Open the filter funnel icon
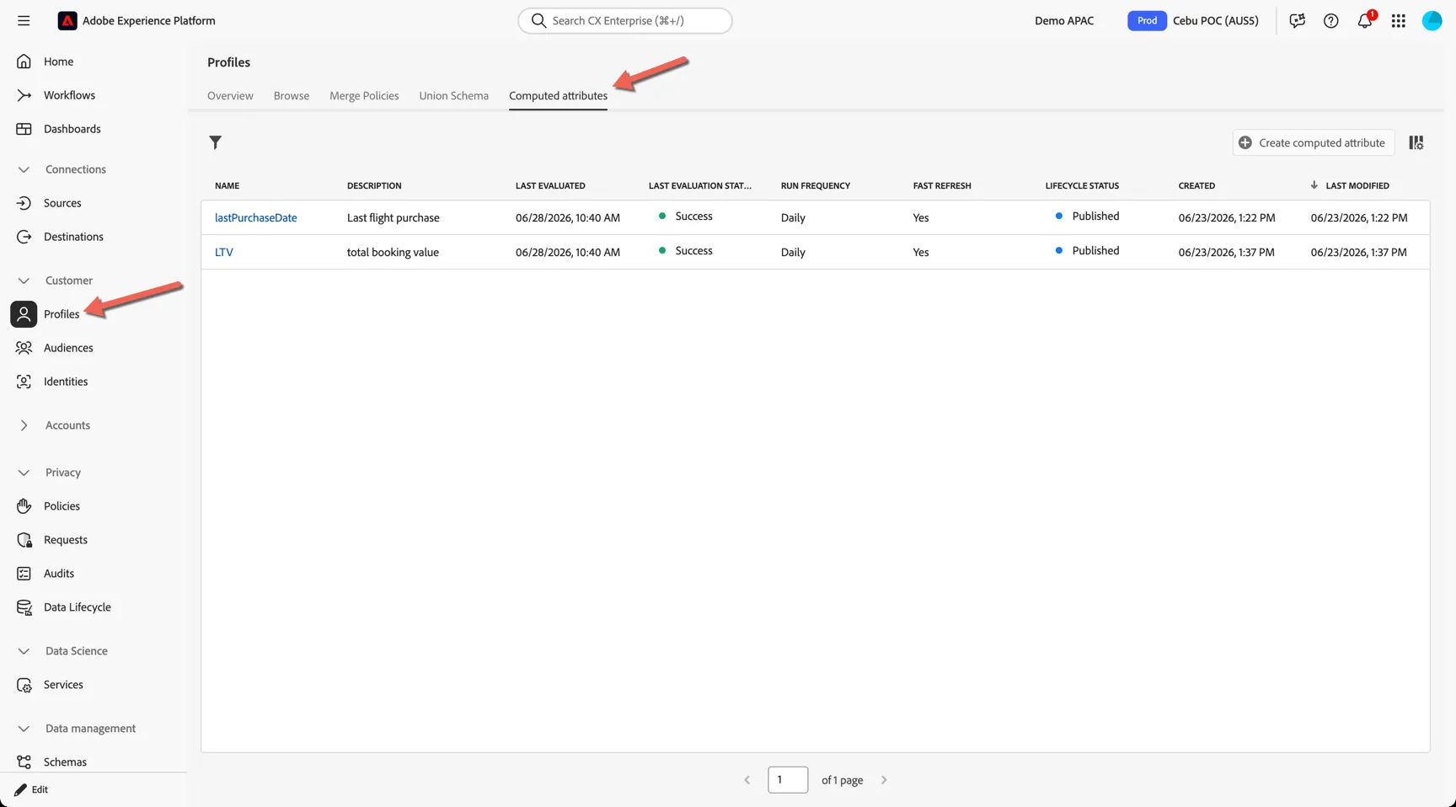Image resolution: width=1456 pixels, height=807 pixels. [x=216, y=142]
